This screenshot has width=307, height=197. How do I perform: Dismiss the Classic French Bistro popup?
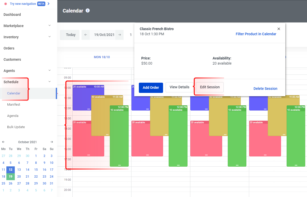tap(279, 29)
